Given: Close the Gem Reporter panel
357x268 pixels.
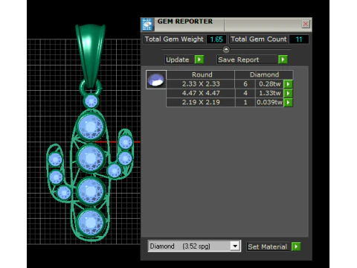Looking at the screenshot, I should click(306, 24).
